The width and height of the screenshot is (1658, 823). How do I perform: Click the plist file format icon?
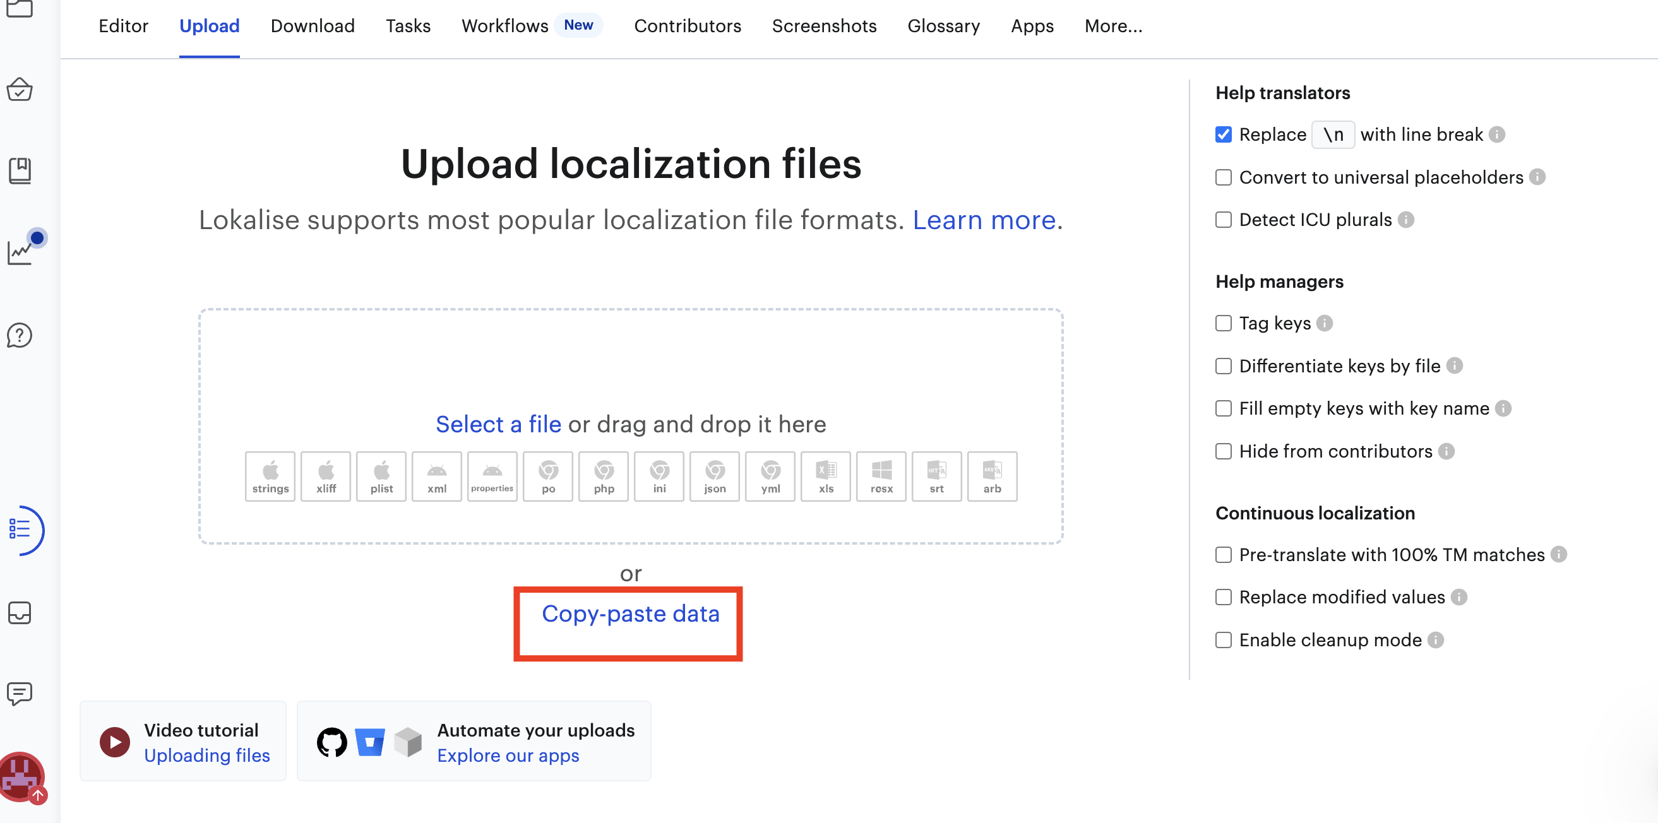(x=382, y=476)
